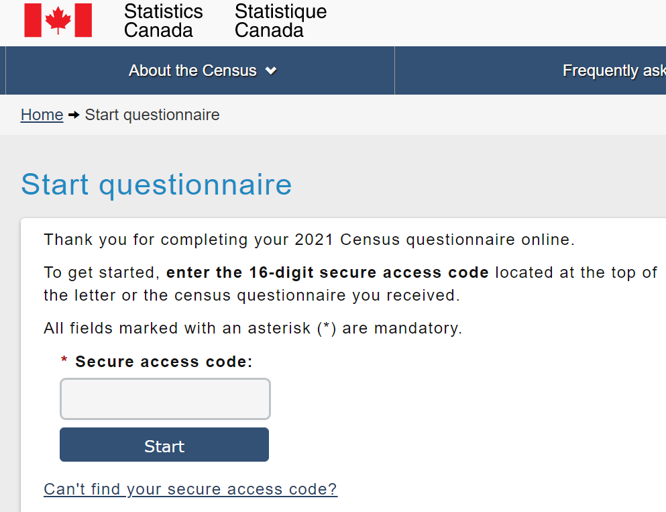Expand the chevron beside About the Census

pyautogui.click(x=271, y=71)
